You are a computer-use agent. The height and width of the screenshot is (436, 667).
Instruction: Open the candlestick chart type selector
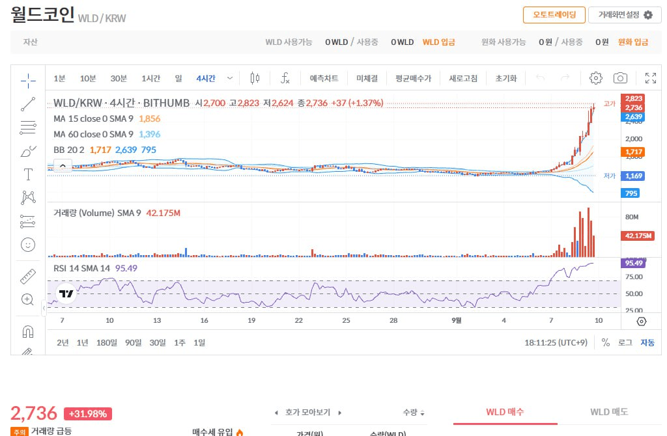(255, 78)
